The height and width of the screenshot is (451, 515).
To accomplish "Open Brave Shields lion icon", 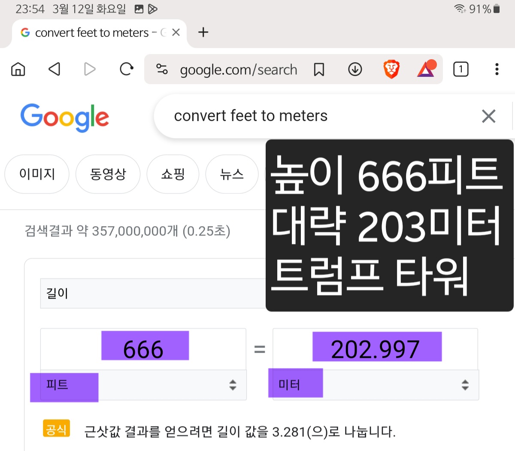I will (x=391, y=69).
